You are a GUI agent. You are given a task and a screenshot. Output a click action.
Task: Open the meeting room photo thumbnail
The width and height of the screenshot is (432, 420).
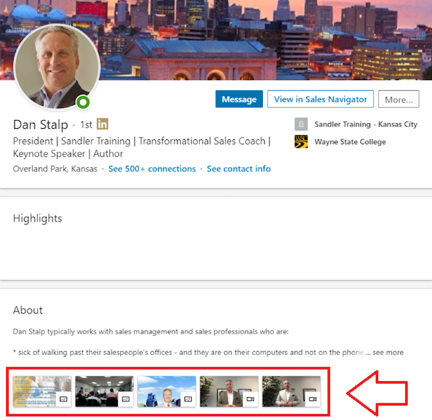pos(104,392)
